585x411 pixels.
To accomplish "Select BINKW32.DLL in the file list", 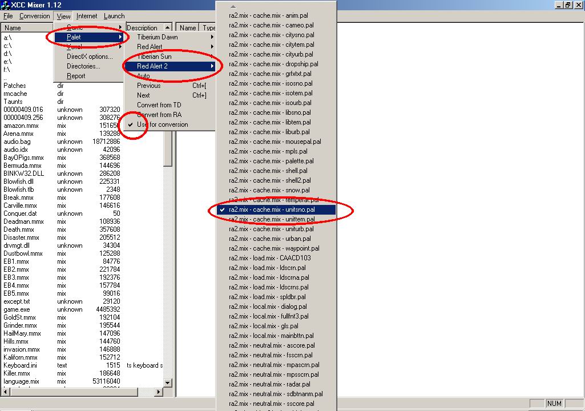I will coord(23,174).
